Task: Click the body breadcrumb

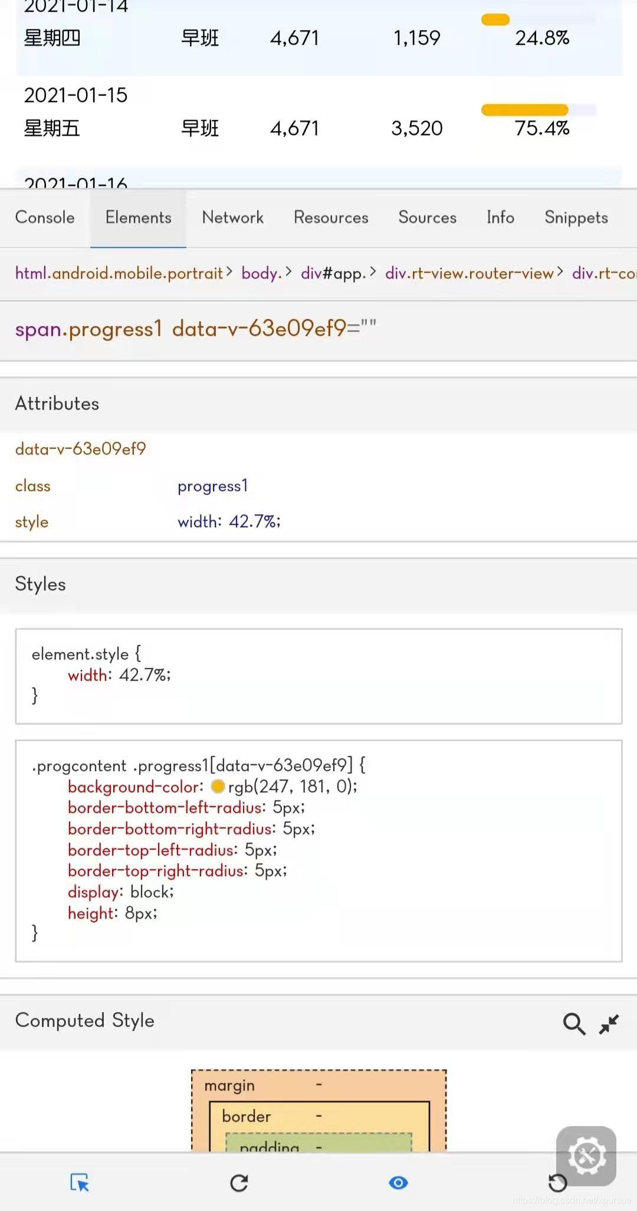Action: pos(261,273)
